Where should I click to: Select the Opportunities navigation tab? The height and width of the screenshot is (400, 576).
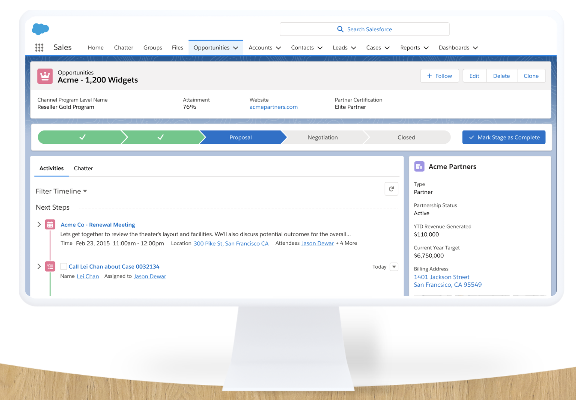click(x=212, y=48)
